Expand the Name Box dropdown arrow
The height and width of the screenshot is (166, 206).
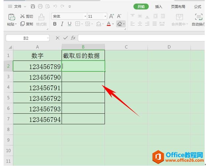pyautogui.click(x=48, y=38)
